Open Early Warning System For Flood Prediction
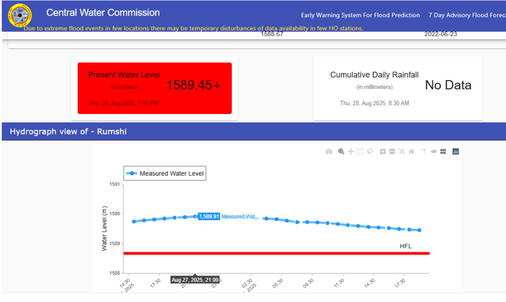This screenshot has height=302, width=506. [x=360, y=15]
